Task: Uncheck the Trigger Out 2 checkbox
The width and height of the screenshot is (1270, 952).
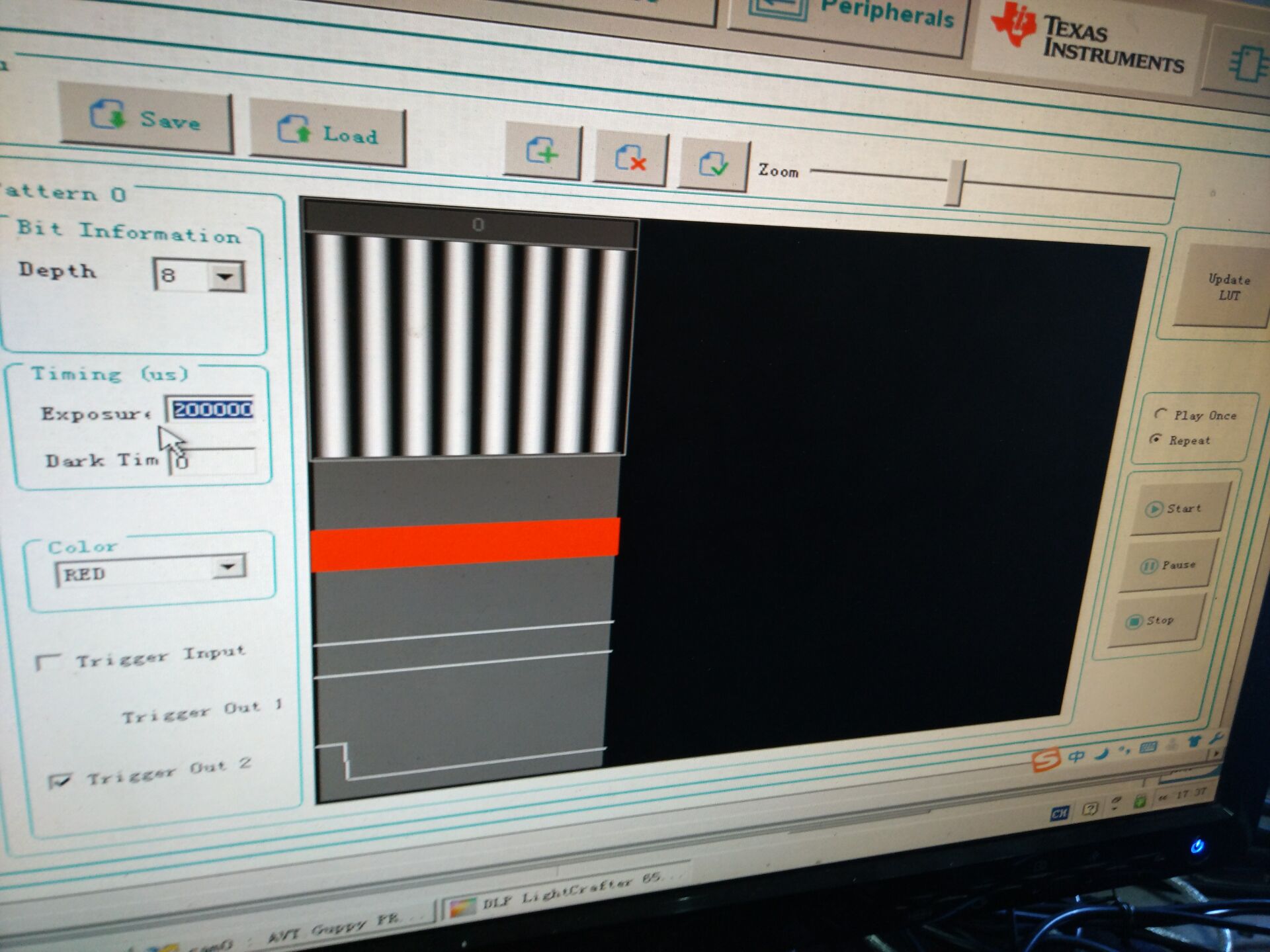Action: click(60, 781)
